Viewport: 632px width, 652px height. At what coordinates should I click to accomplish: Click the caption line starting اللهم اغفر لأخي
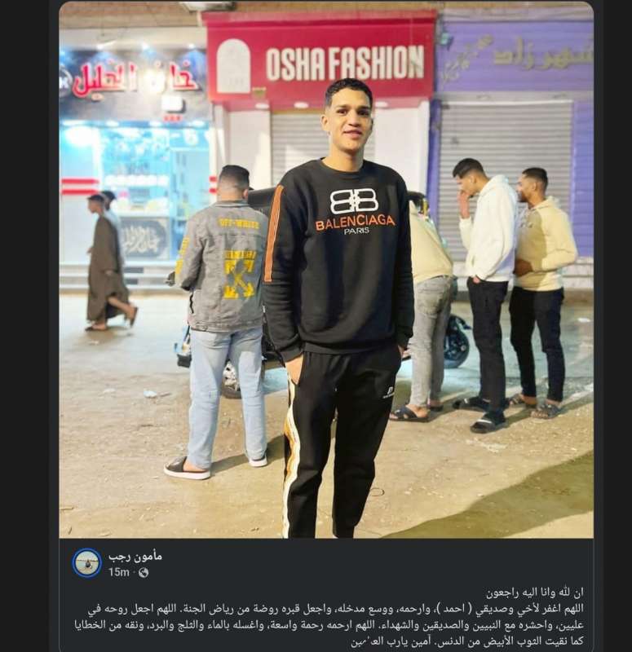click(335, 609)
